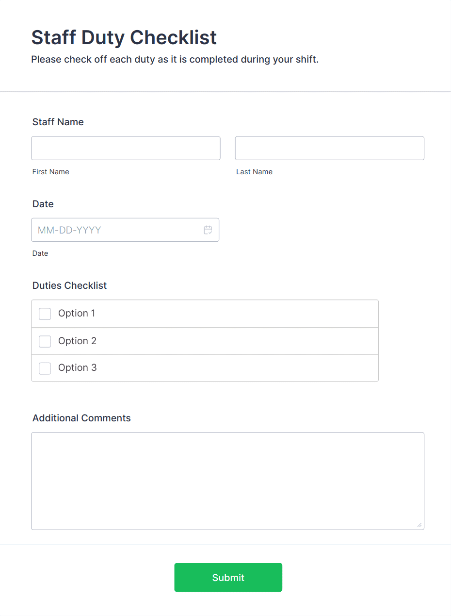Click the bold 'Date' label above the field
Screen dimensions: 451x616
(x=43, y=204)
